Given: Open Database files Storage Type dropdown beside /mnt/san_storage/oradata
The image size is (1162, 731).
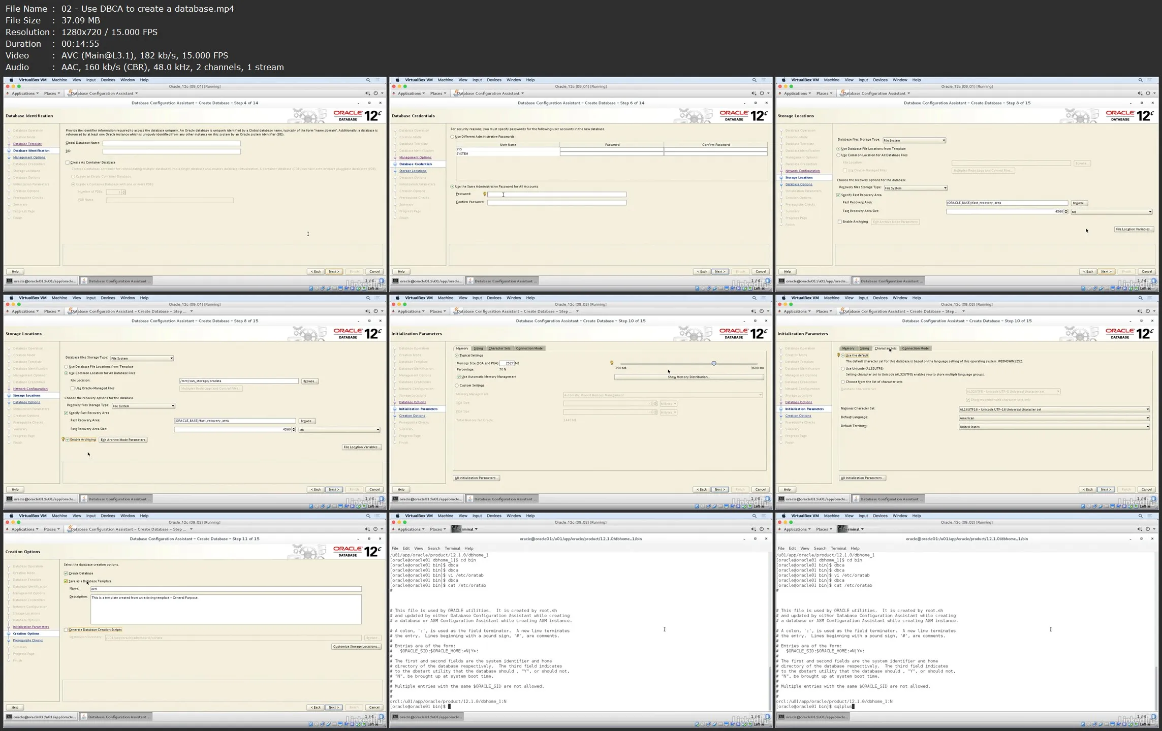Looking at the screenshot, I should pyautogui.click(x=142, y=358).
